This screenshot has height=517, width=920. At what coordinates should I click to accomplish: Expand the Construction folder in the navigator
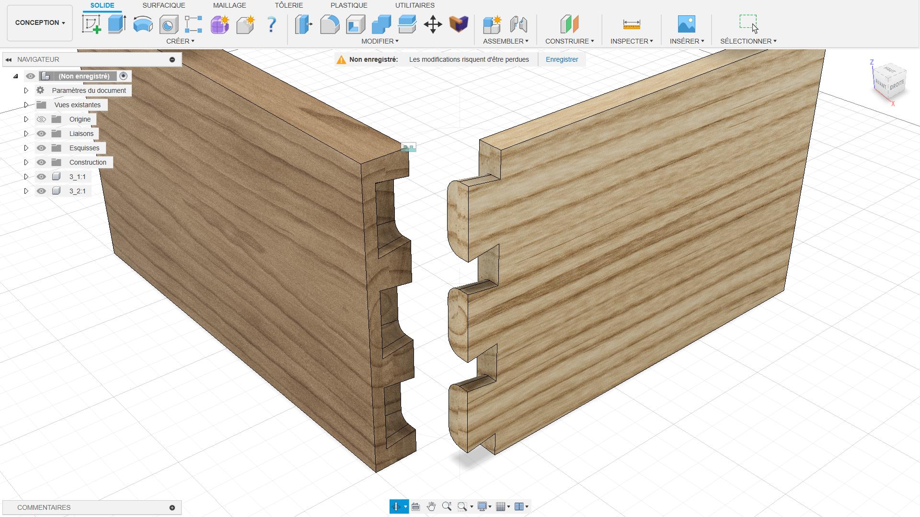click(26, 162)
